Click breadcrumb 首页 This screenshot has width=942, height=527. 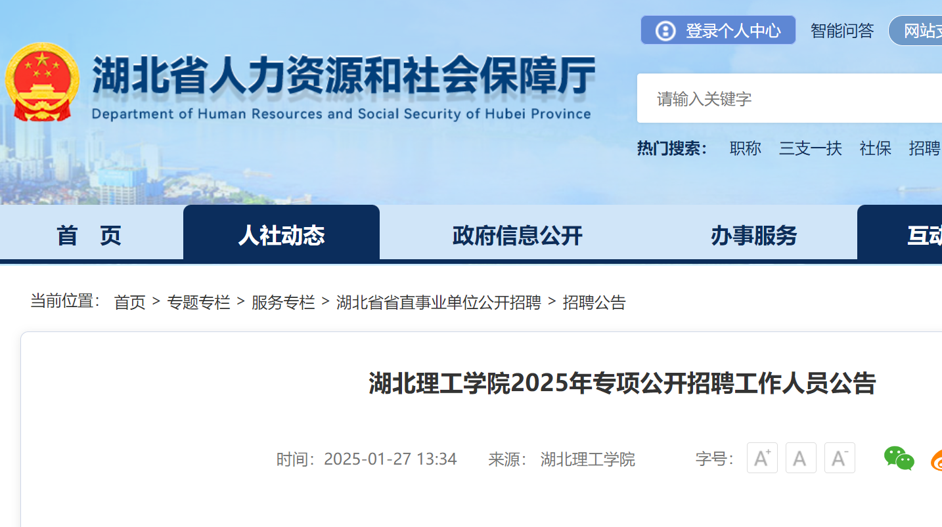pyautogui.click(x=129, y=302)
